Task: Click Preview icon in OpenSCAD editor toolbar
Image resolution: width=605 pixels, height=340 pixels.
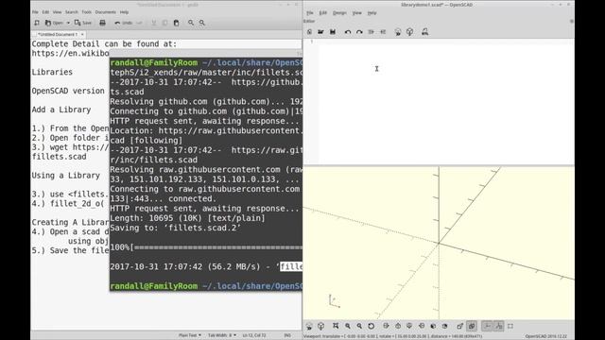Action: [398, 32]
